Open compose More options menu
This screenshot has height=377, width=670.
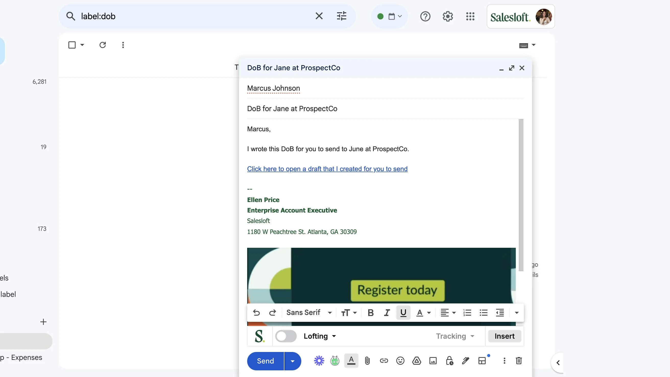pos(504,361)
